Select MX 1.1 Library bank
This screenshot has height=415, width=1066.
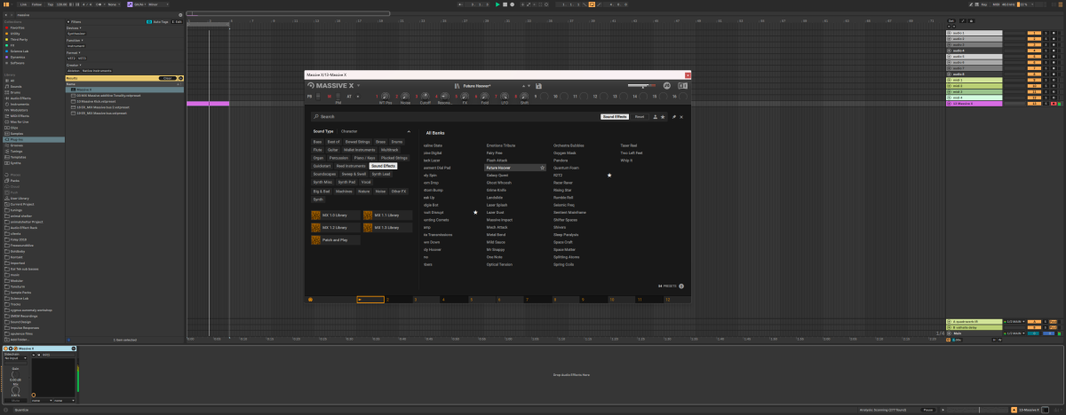coord(387,215)
